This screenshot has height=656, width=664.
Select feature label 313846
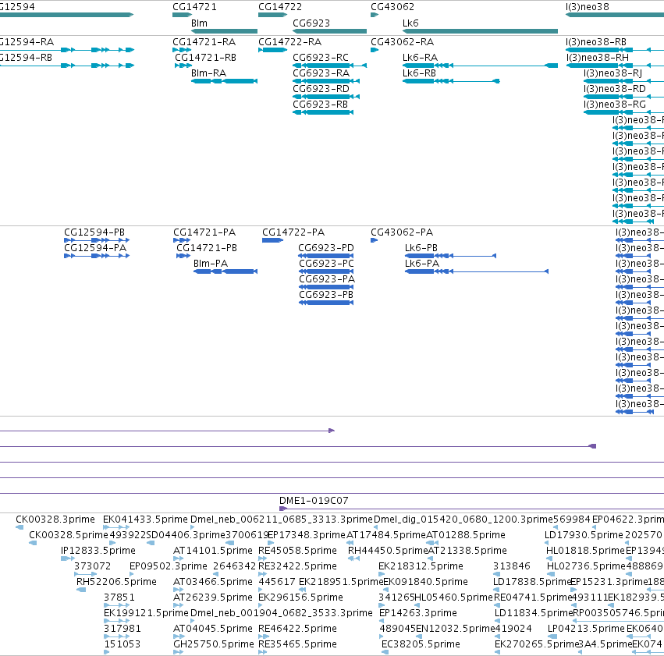(x=512, y=566)
